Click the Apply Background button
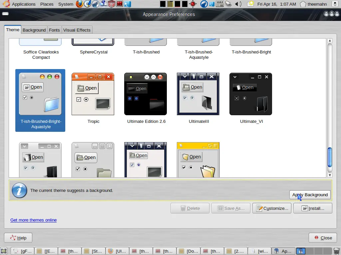The image size is (341, 255). [x=310, y=195]
